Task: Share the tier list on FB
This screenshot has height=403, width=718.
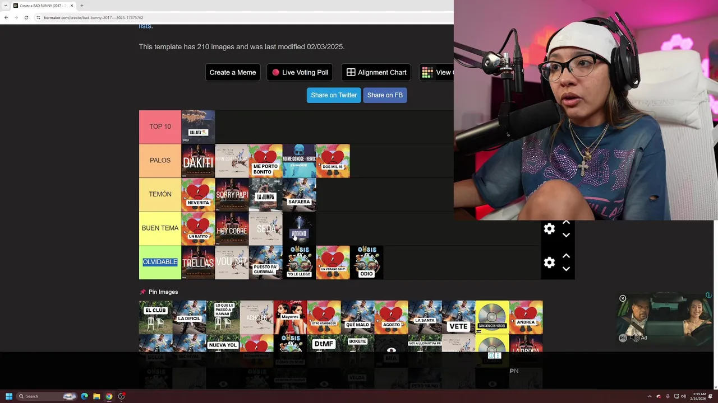Action: 385,95
